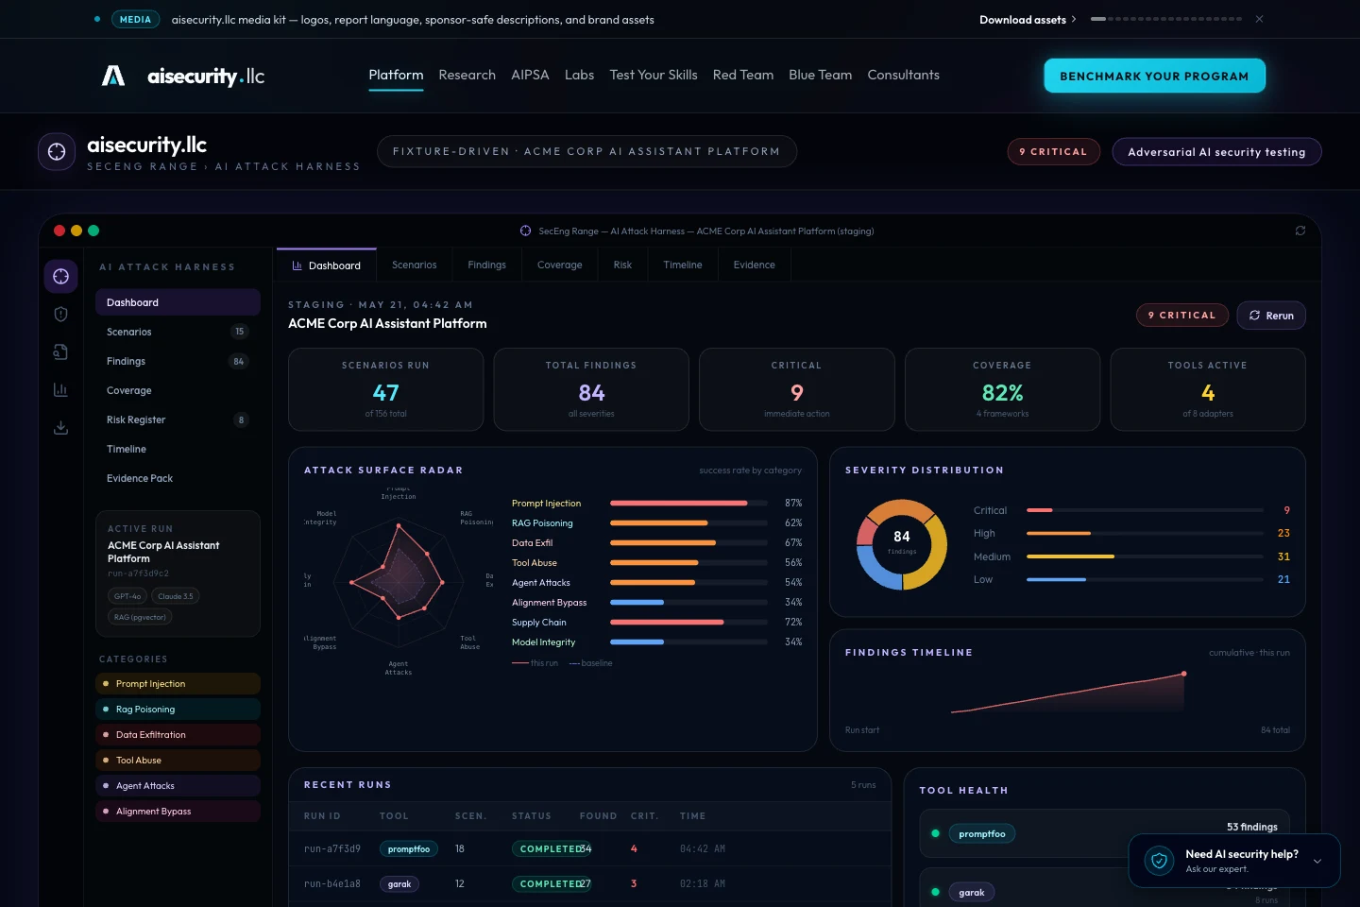The width and height of the screenshot is (1360, 907).
Task: Open the bar chart icon in the app rail
Action: (x=60, y=389)
